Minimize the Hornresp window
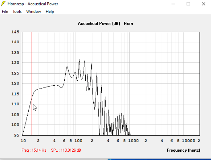The width and height of the screenshot is (211, 160). tap(173, 4)
